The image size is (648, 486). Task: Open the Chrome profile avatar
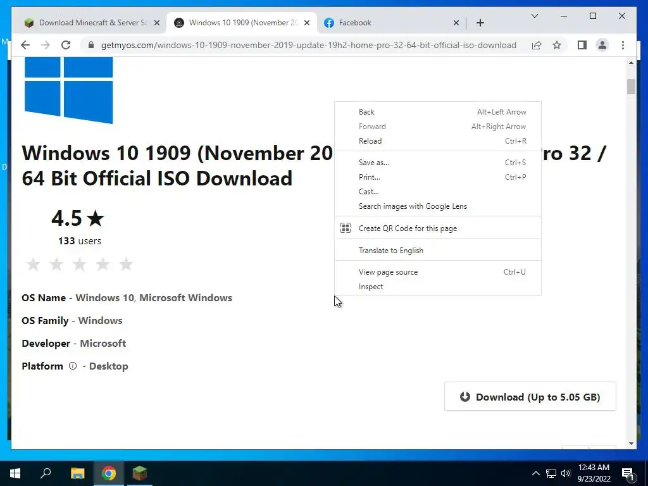602,45
